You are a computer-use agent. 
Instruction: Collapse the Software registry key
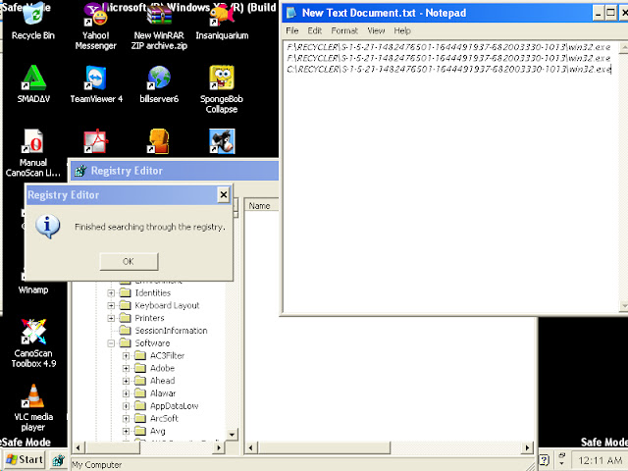click(111, 343)
